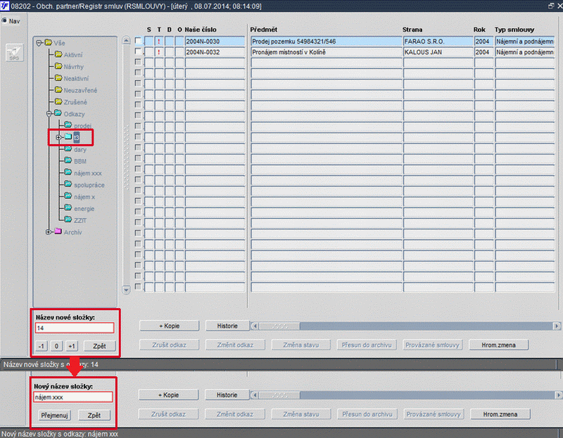Select the Odkazy folder
The height and width of the screenshot is (438, 563).
70,114
